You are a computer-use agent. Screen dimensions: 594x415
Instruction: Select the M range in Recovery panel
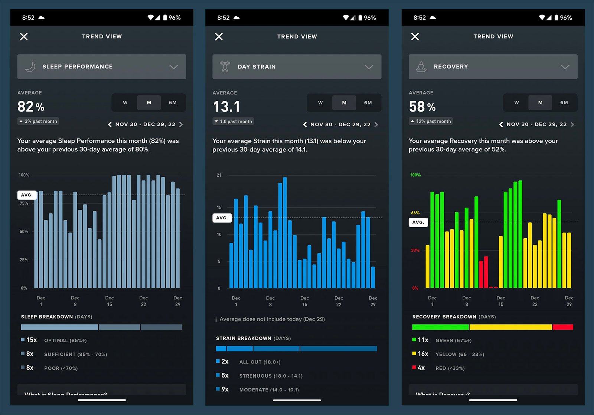[x=540, y=103]
